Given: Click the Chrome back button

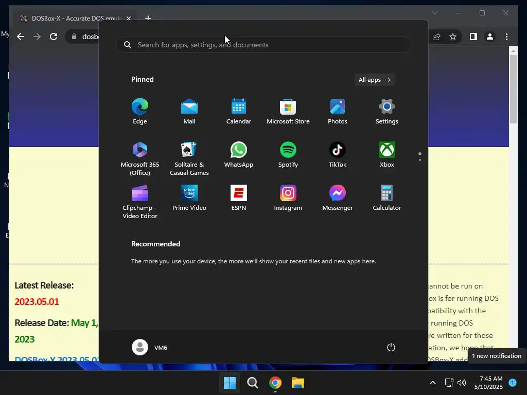Looking at the screenshot, I should (x=21, y=37).
